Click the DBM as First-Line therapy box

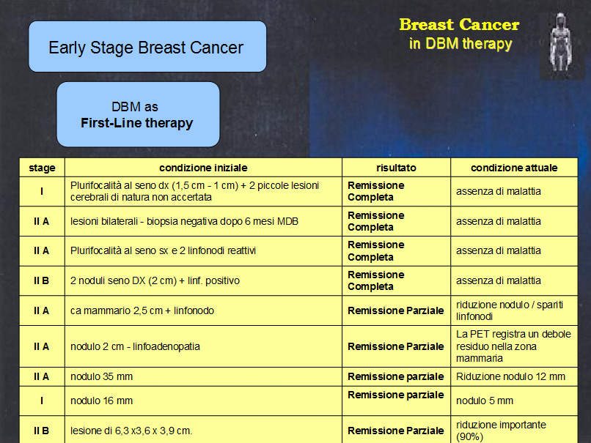tap(138, 114)
